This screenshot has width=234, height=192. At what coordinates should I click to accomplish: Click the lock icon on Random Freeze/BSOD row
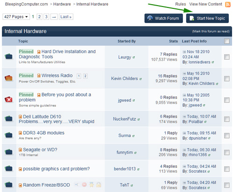(98, 185)
